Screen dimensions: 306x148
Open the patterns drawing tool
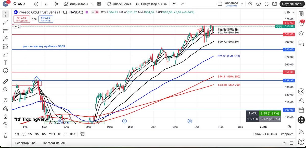pos(5,38)
